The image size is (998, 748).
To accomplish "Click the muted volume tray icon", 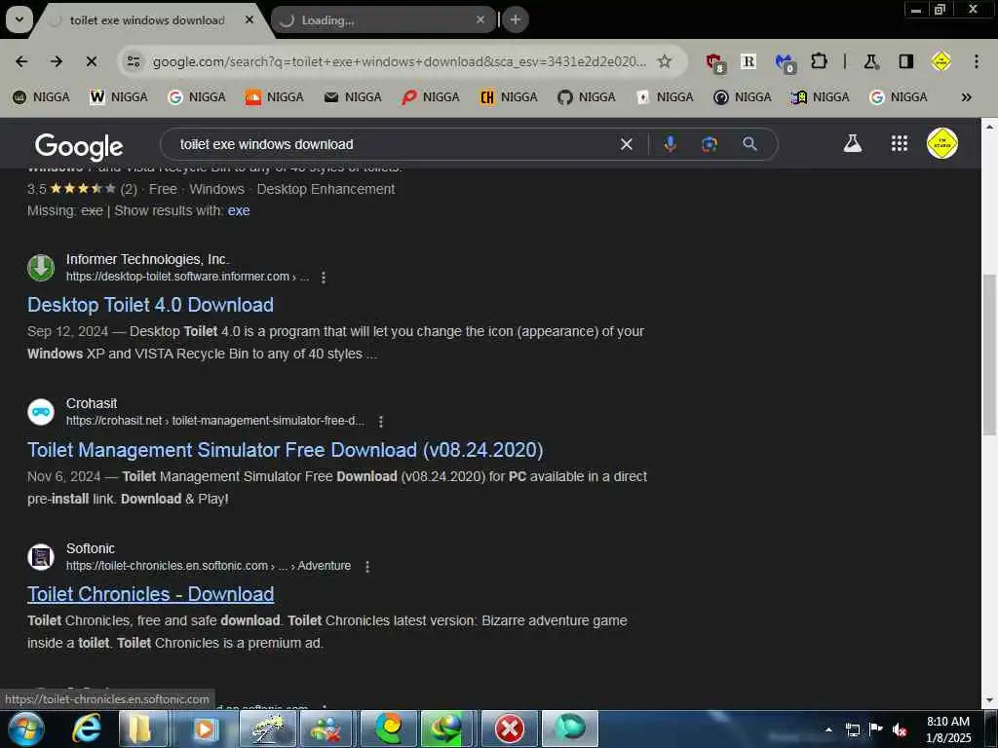I will click(x=900, y=730).
